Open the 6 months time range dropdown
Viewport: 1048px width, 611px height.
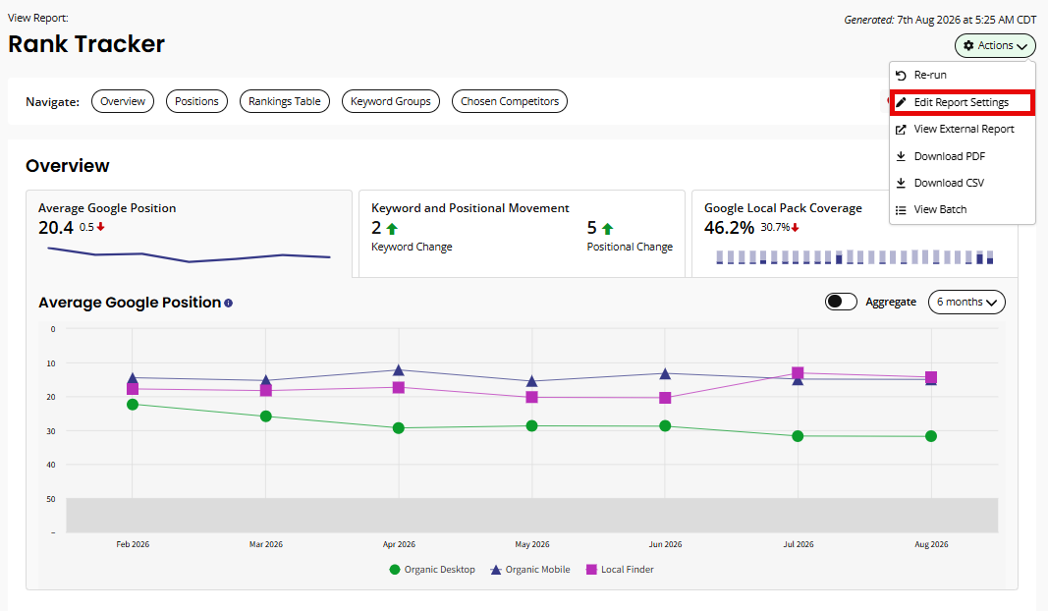(966, 303)
